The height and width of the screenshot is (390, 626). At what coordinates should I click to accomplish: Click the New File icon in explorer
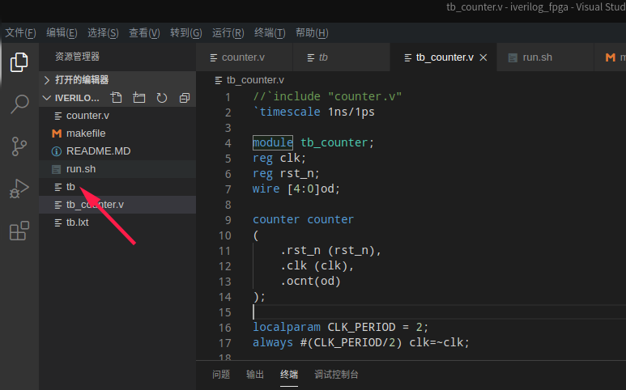(x=116, y=98)
